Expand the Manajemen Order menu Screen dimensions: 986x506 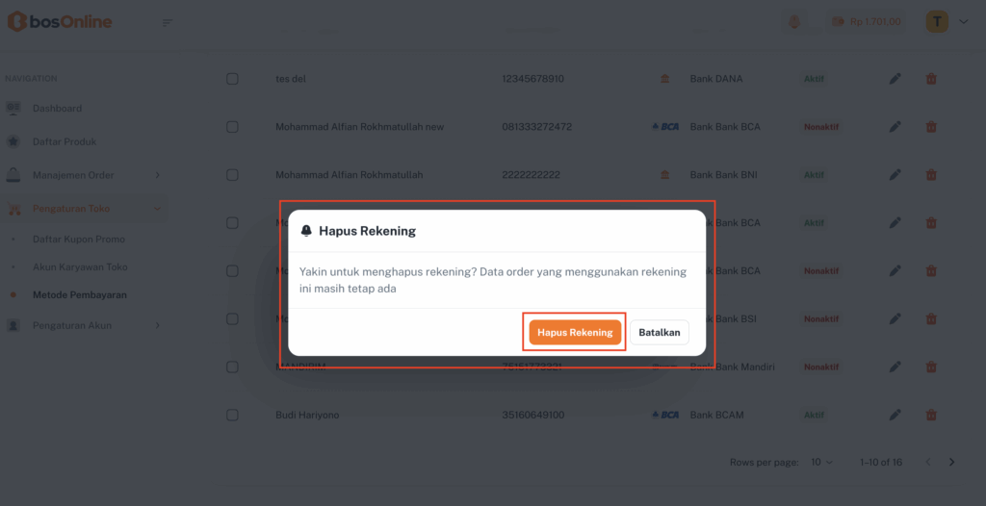point(157,175)
